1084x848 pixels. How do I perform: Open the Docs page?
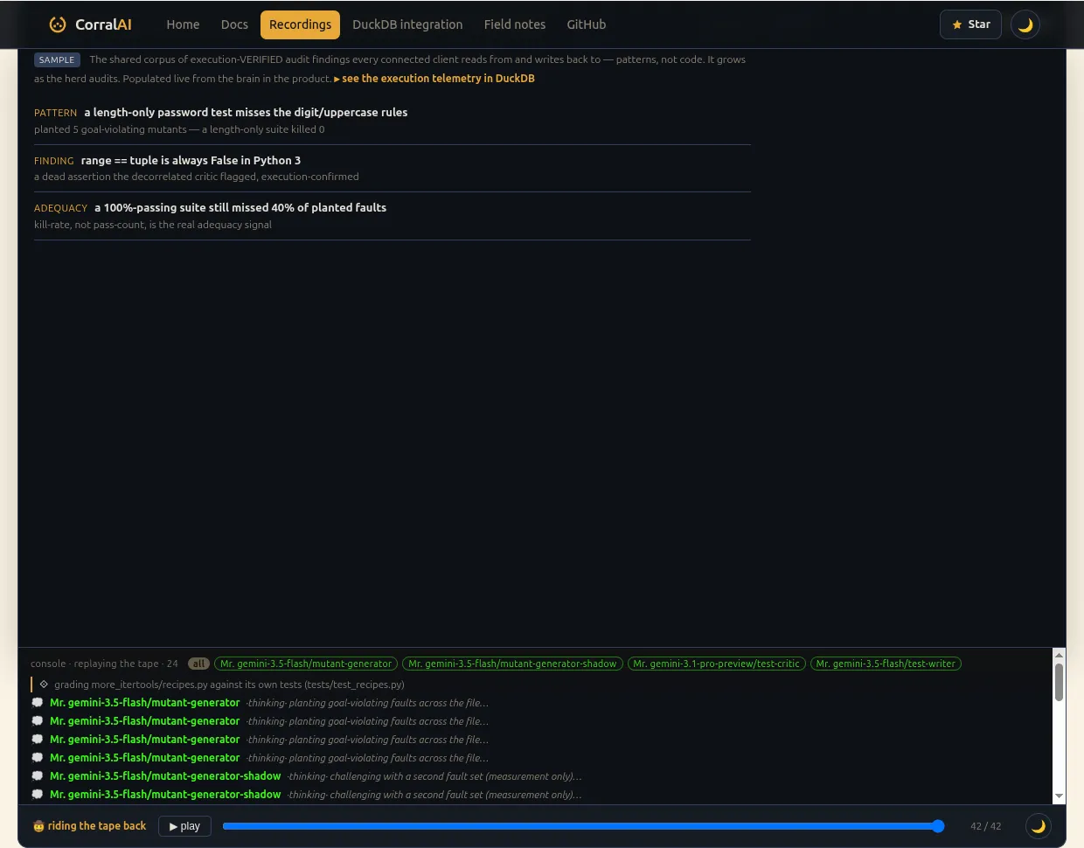point(234,24)
